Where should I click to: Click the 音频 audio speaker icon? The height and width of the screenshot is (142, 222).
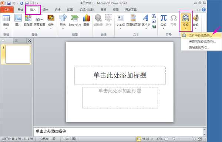pyautogui.click(x=196, y=18)
